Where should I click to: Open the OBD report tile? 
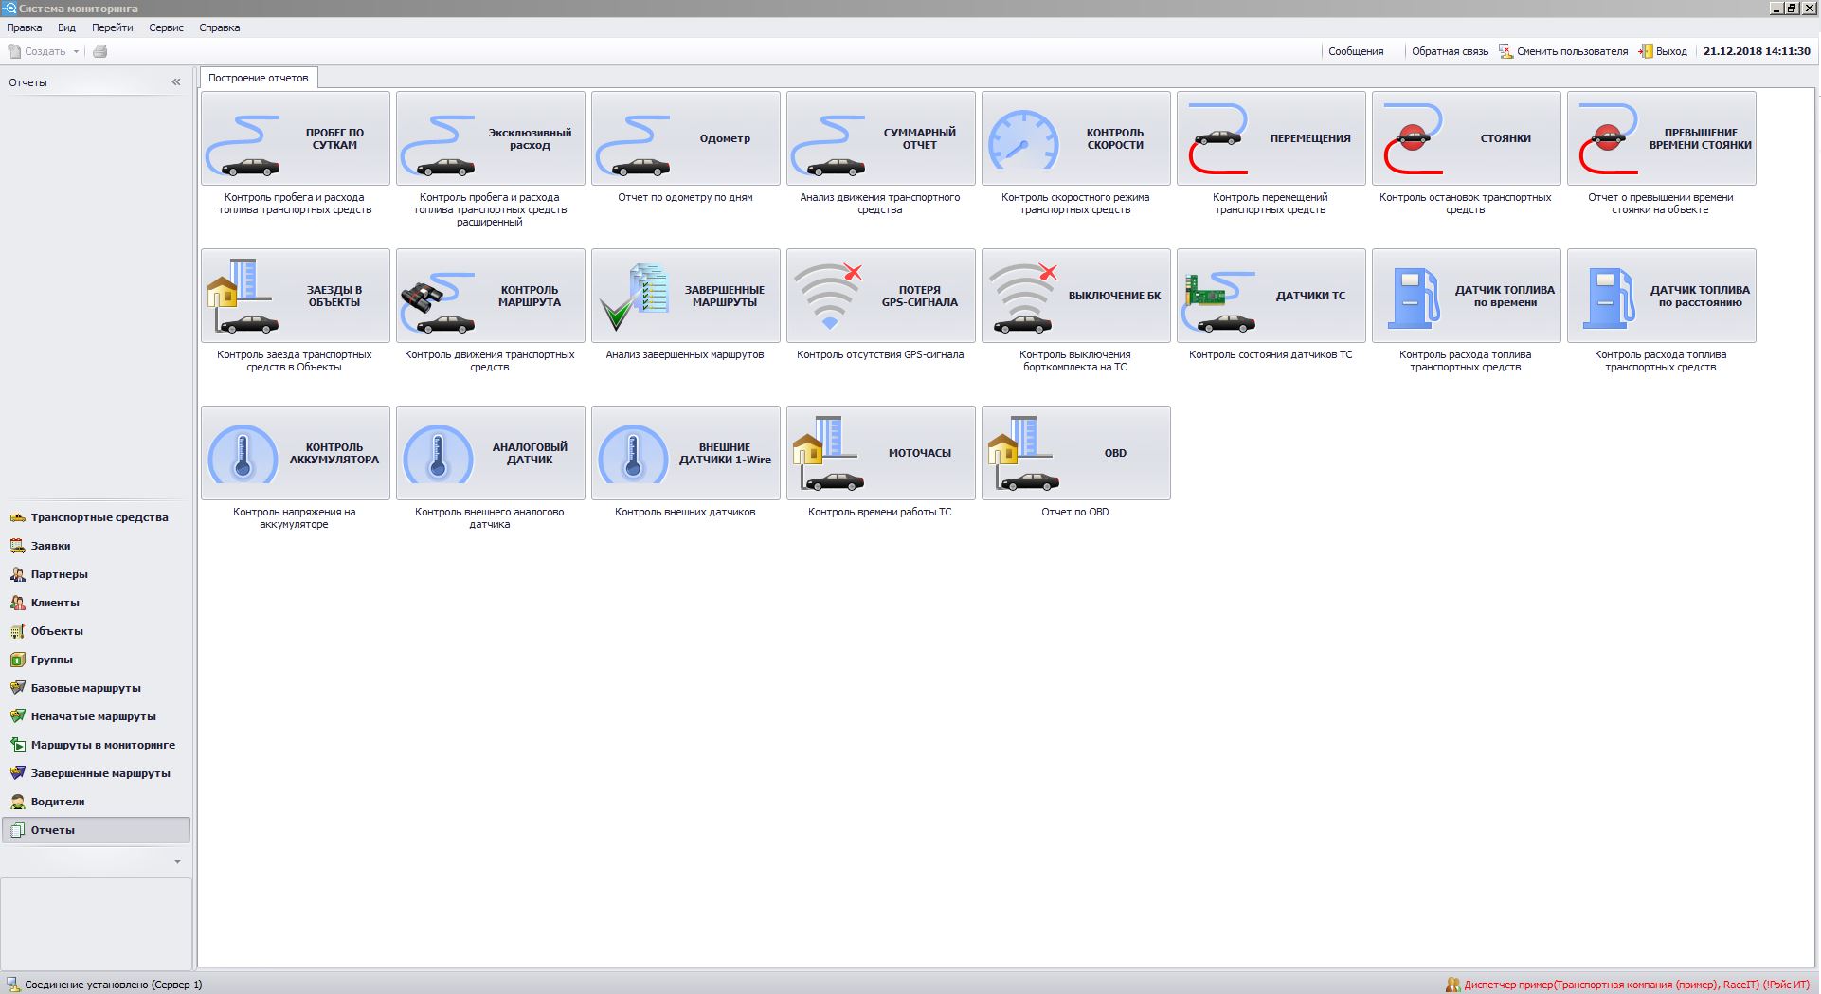pos(1076,453)
